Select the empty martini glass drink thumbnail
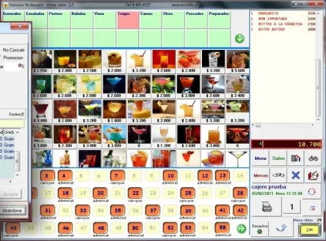 tap(238, 159)
